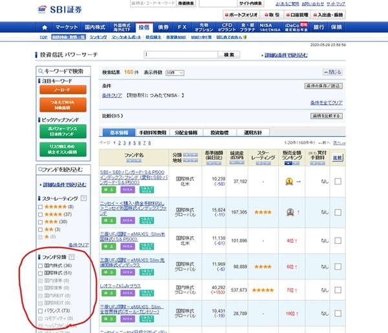The image size is (388, 333).
Task: Click the help icon beside スターレーティング
Action: tap(84, 198)
